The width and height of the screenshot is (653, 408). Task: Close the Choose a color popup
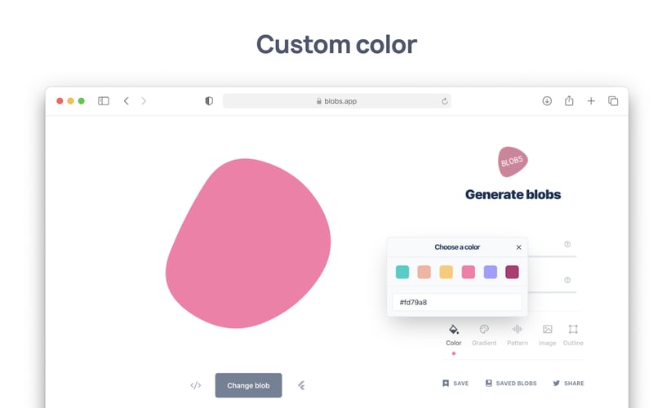coord(518,247)
